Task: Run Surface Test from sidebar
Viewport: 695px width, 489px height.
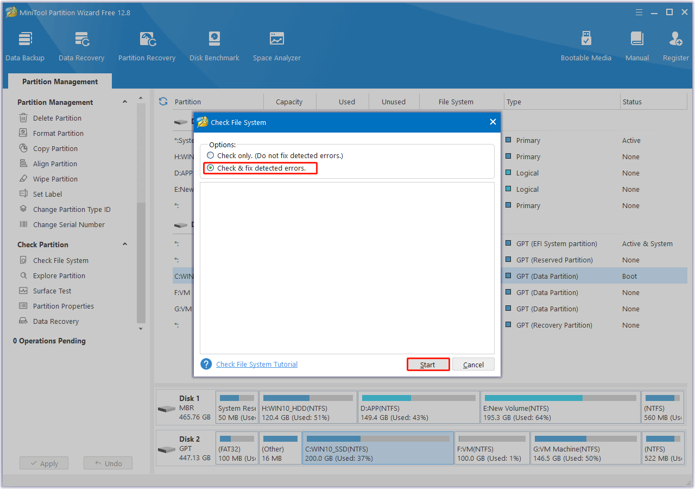Action: pos(52,291)
